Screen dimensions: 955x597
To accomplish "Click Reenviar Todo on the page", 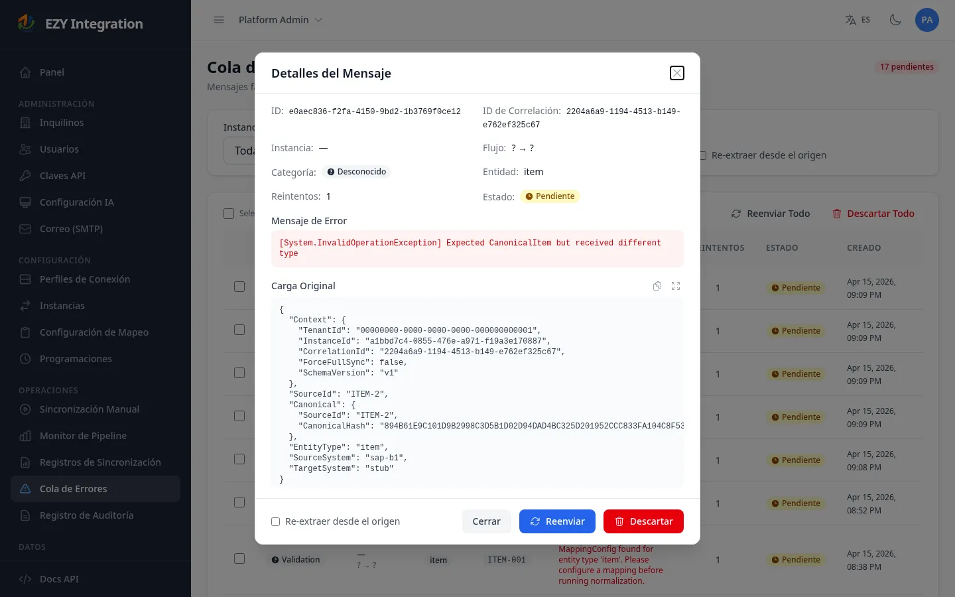I will point(771,214).
